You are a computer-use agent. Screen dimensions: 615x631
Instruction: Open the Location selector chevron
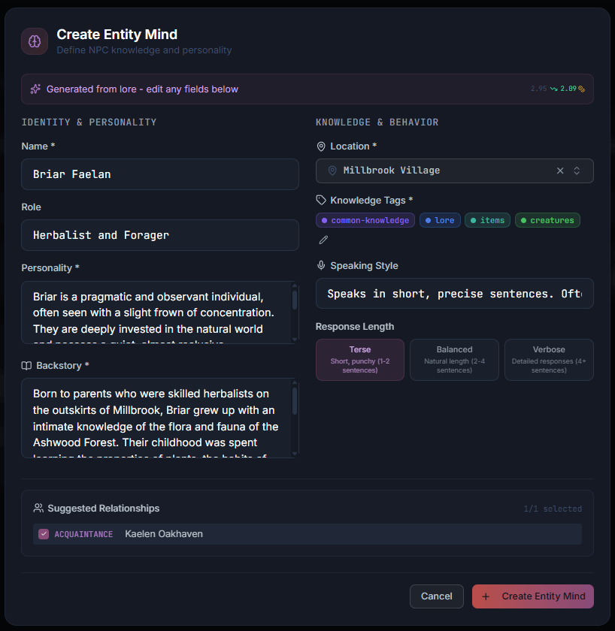pos(577,171)
